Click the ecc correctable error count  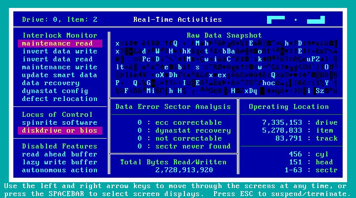click(140, 122)
